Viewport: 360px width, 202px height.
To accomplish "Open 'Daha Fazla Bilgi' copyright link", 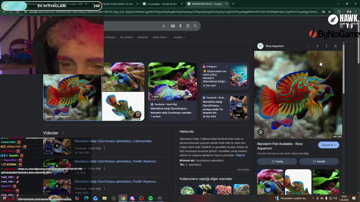I will coord(300,153).
